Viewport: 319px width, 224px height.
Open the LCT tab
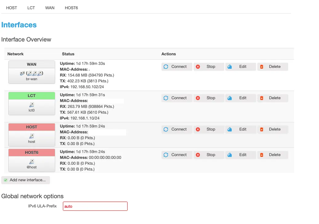pos(31,8)
